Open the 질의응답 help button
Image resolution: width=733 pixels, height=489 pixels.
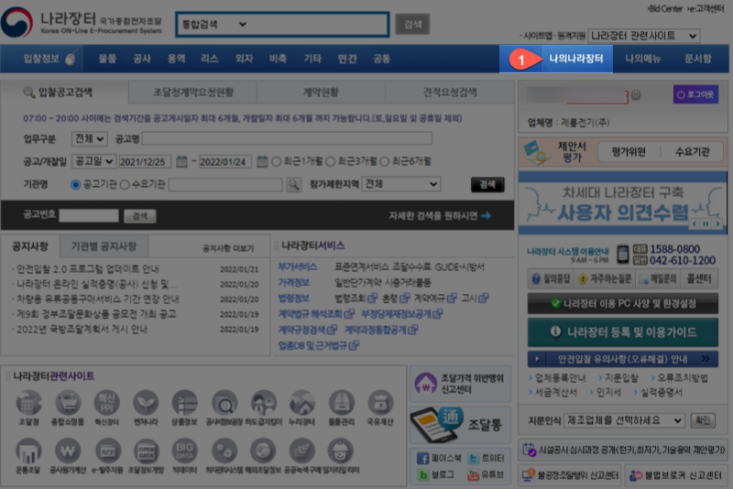click(551, 279)
